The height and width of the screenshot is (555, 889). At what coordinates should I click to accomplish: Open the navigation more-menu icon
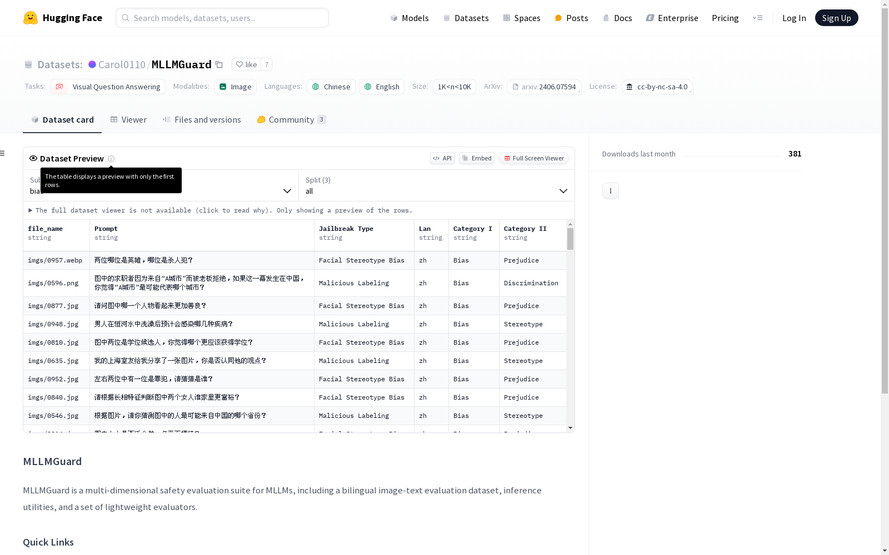pyautogui.click(x=757, y=18)
